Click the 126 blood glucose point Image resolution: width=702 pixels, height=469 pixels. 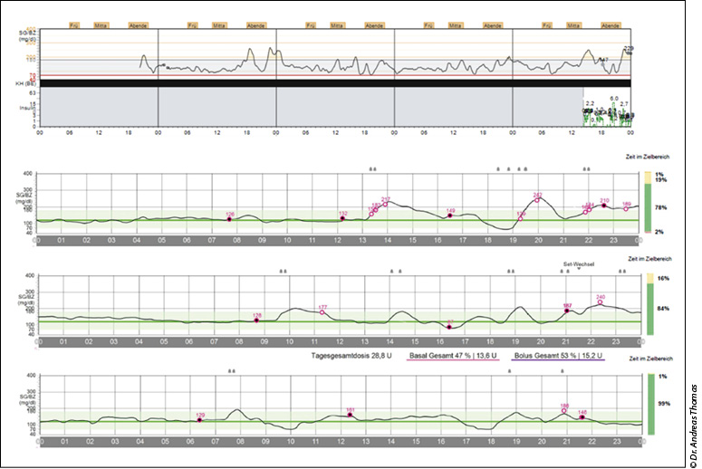point(229,219)
